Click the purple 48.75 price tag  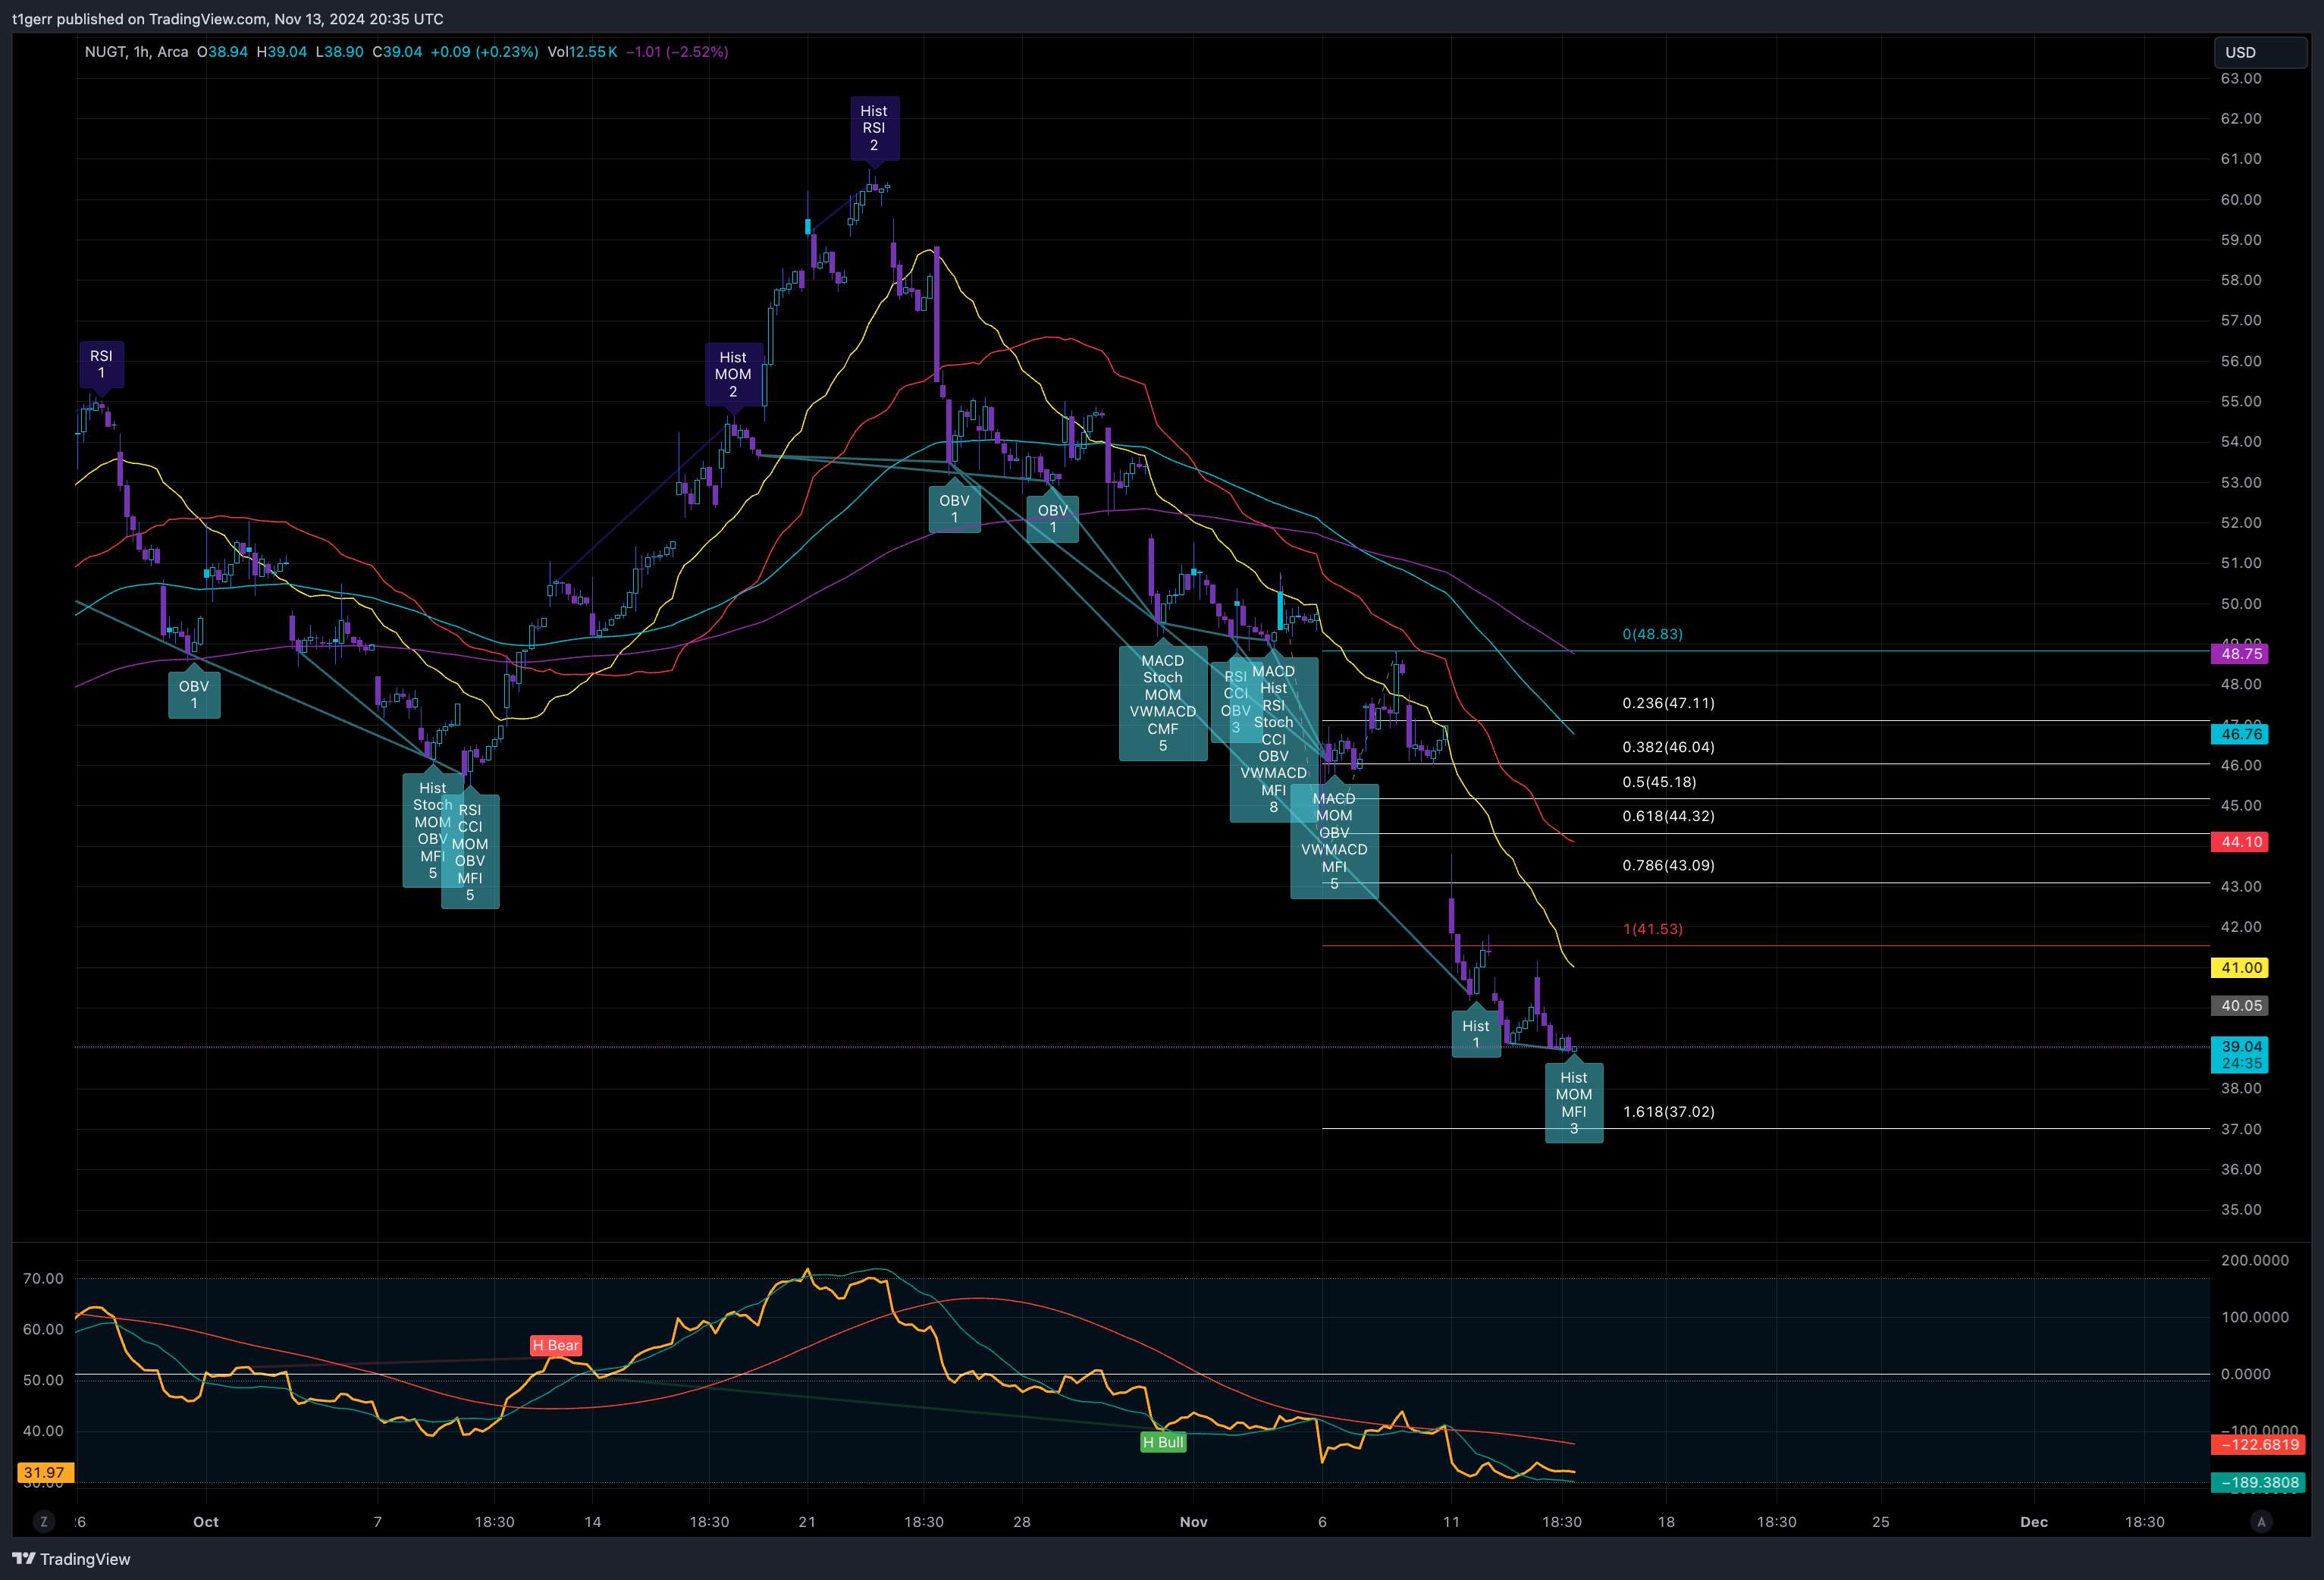click(x=2239, y=654)
